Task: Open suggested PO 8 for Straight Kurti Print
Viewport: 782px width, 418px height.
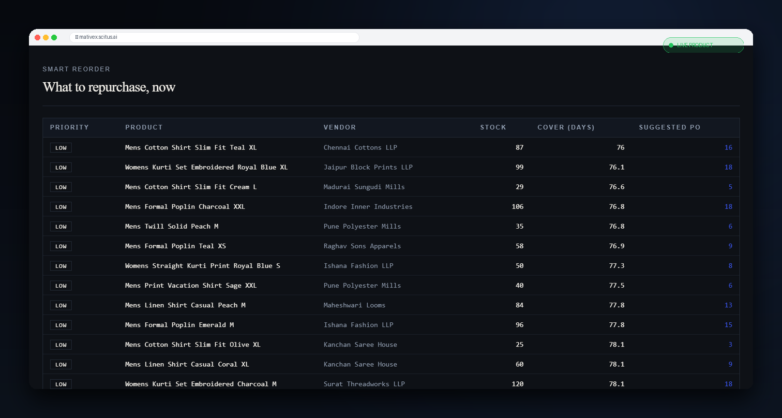Action: (x=730, y=265)
